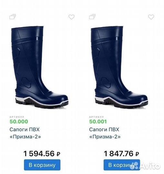Click the 1 594.56 ₽ price
Screen dimensions: 164x174
click(42, 154)
